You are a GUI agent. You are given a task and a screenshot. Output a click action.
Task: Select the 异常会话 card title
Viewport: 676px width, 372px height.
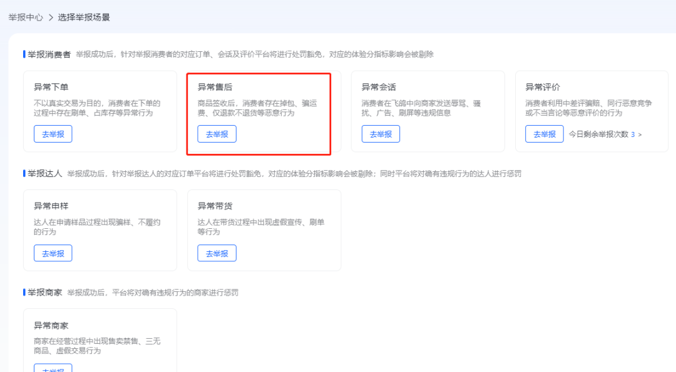point(379,87)
